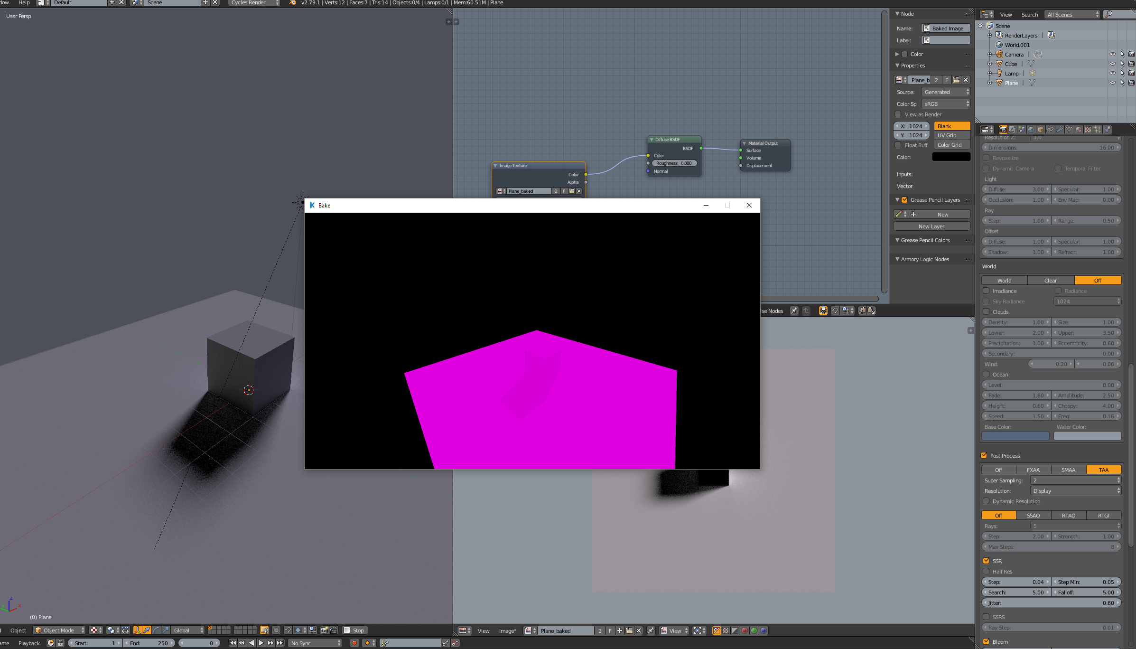
Task: Click the black Color swatch in Node panel
Action: [951, 157]
